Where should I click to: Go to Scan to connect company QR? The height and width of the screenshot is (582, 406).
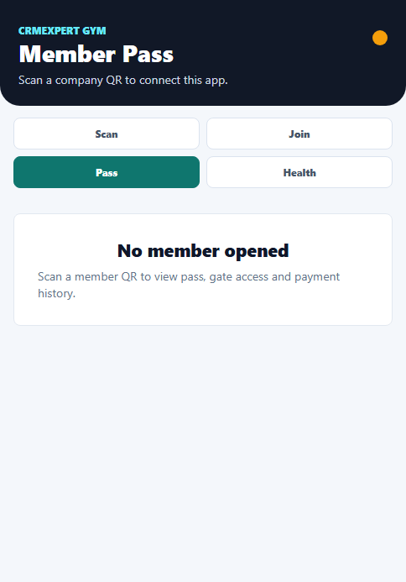point(107,134)
